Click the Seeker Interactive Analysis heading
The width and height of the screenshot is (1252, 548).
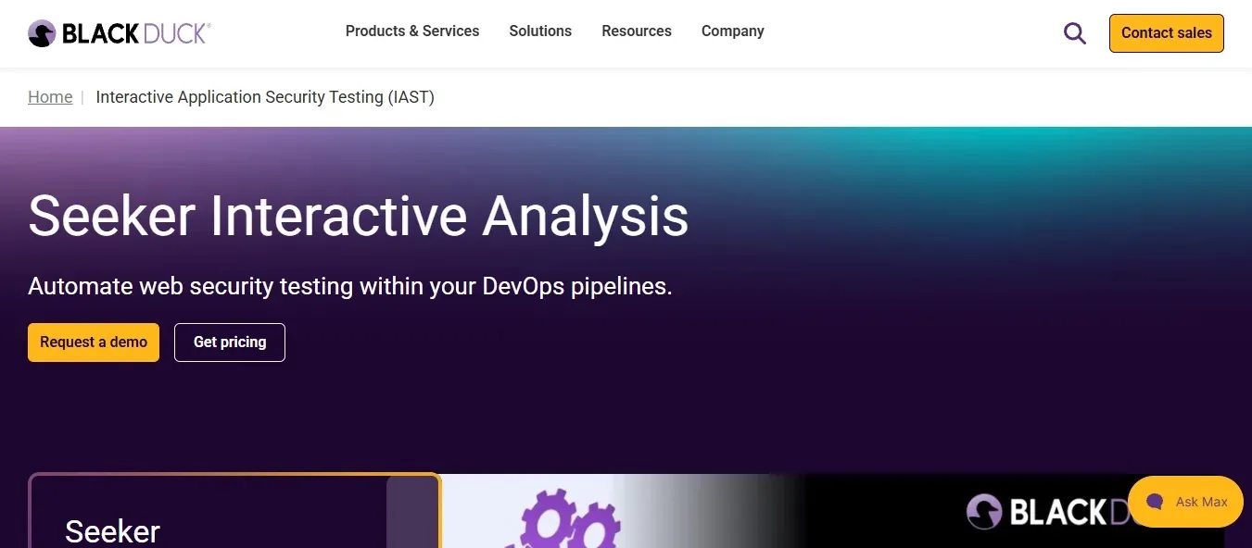[359, 216]
